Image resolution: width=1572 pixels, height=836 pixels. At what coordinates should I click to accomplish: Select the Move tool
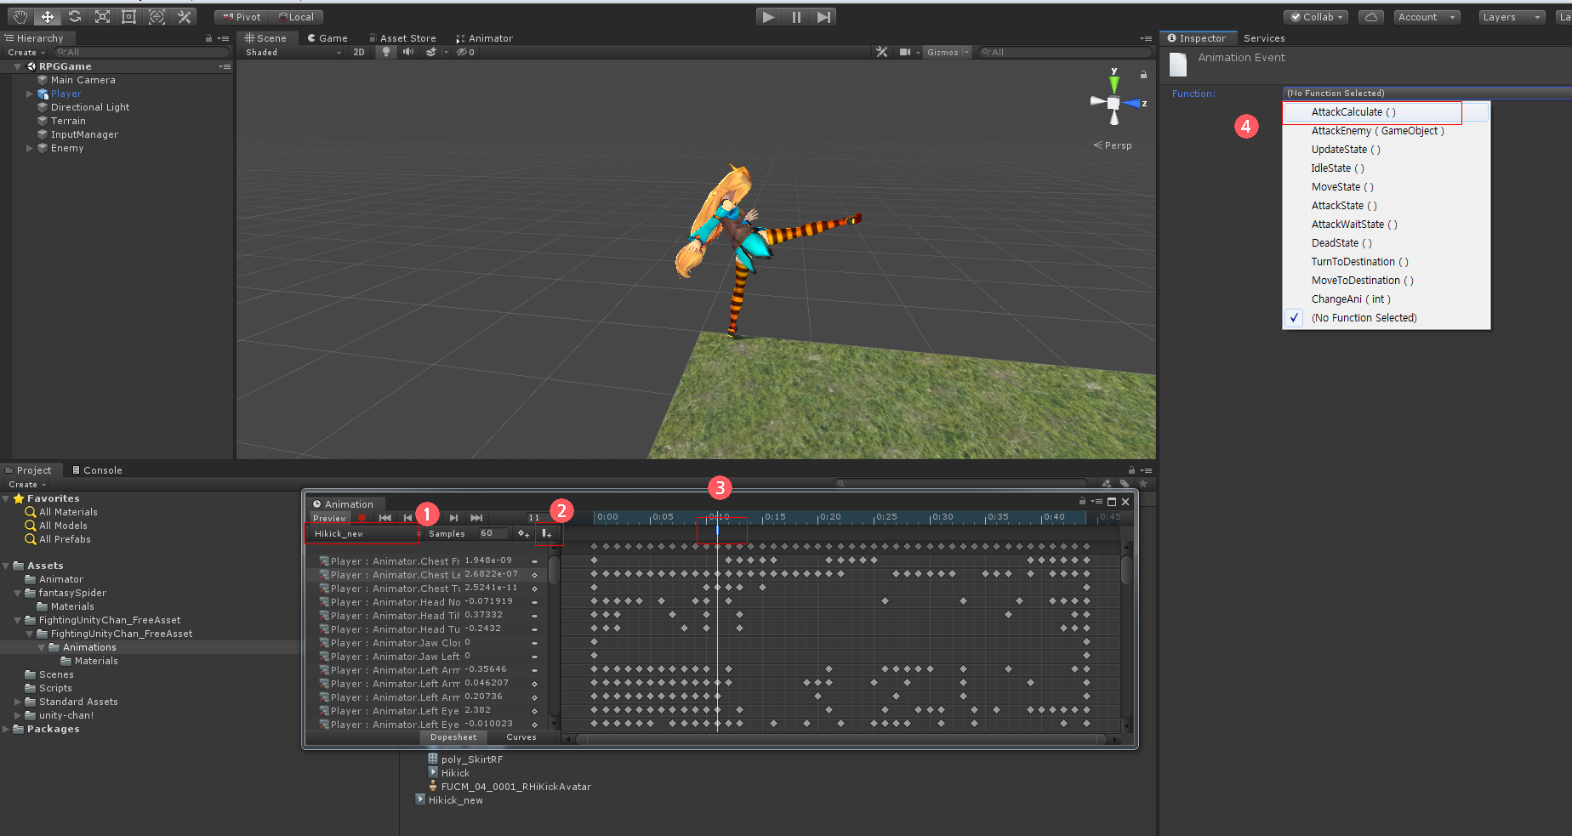(x=48, y=16)
